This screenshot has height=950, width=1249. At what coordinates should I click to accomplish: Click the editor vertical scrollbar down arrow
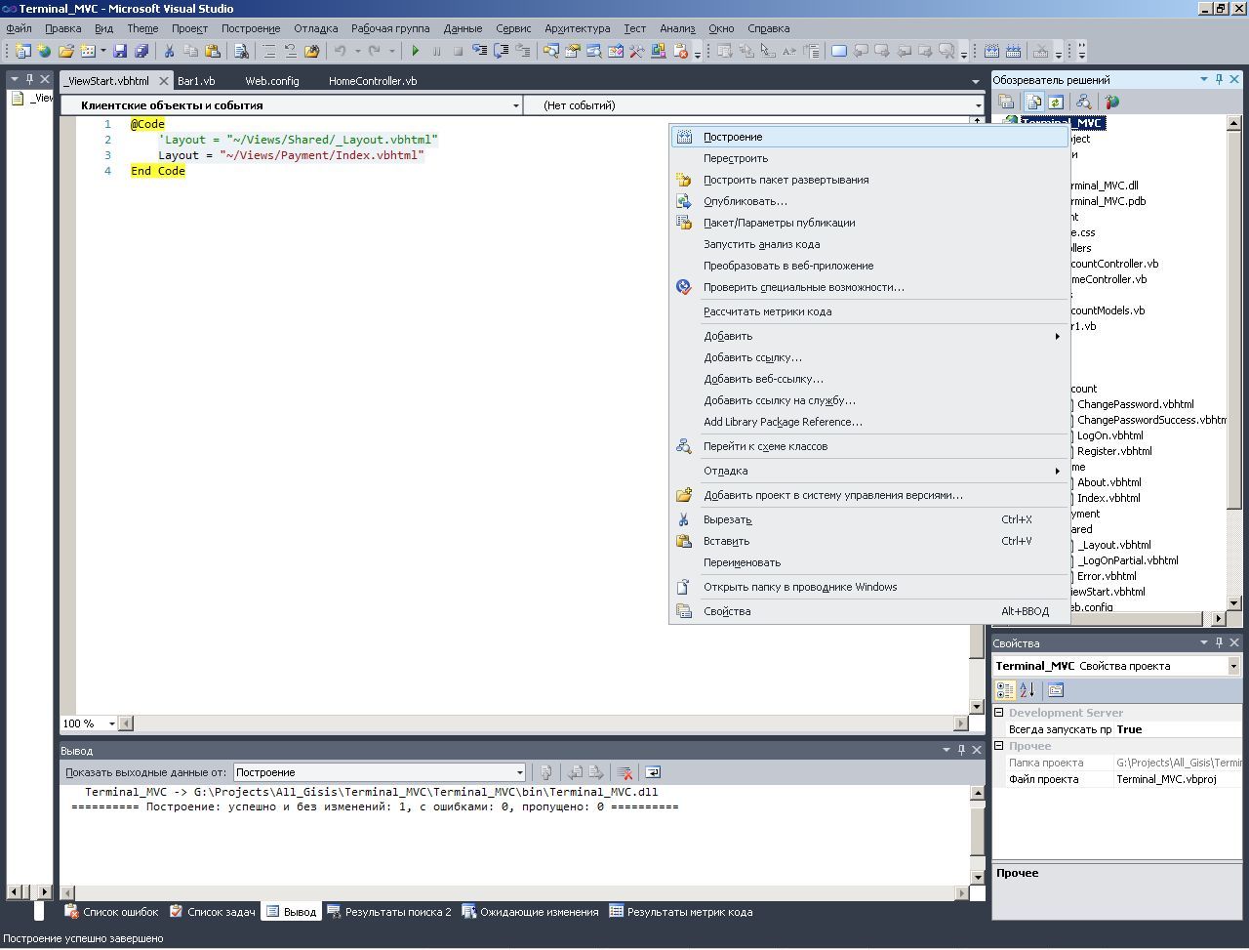coord(977,706)
